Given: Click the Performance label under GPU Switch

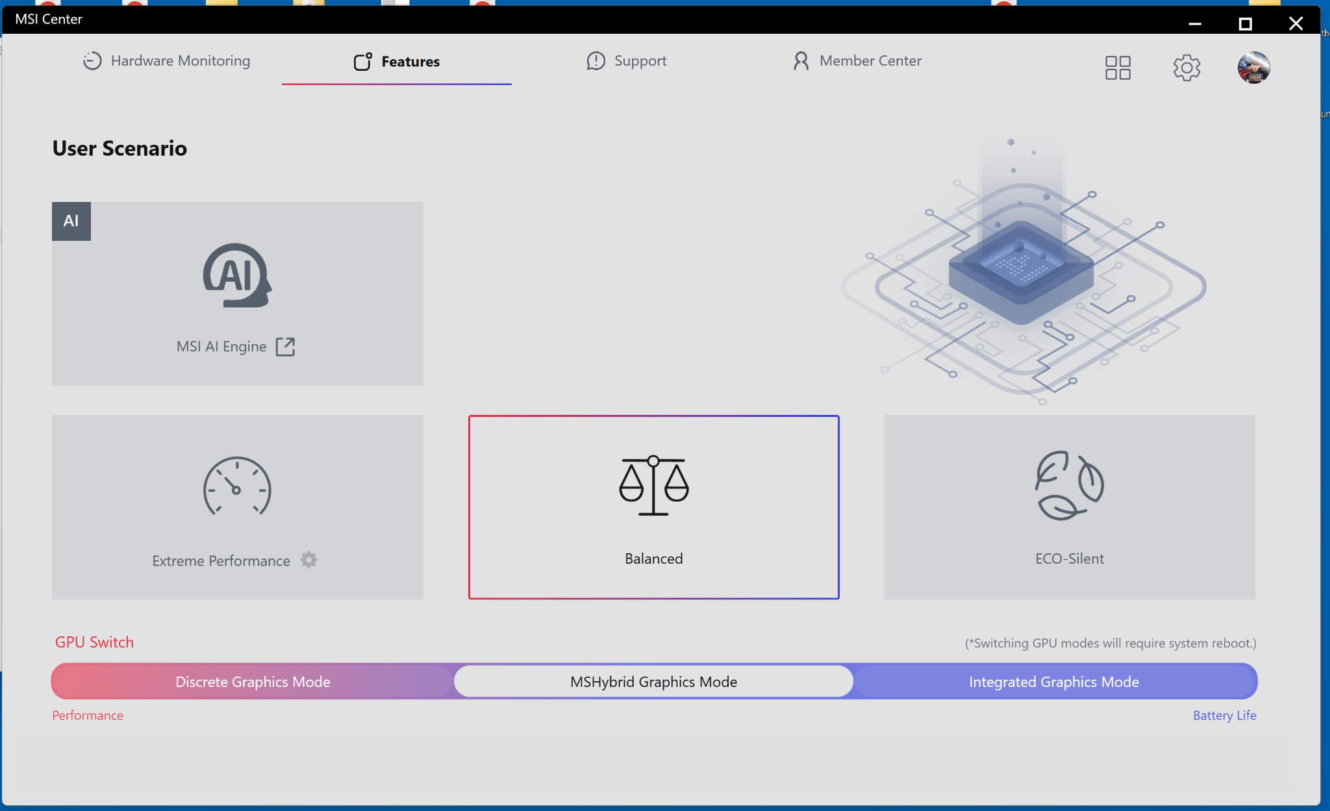Looking at the screenshot, I should pyautogui.click(x=88, y=716).
